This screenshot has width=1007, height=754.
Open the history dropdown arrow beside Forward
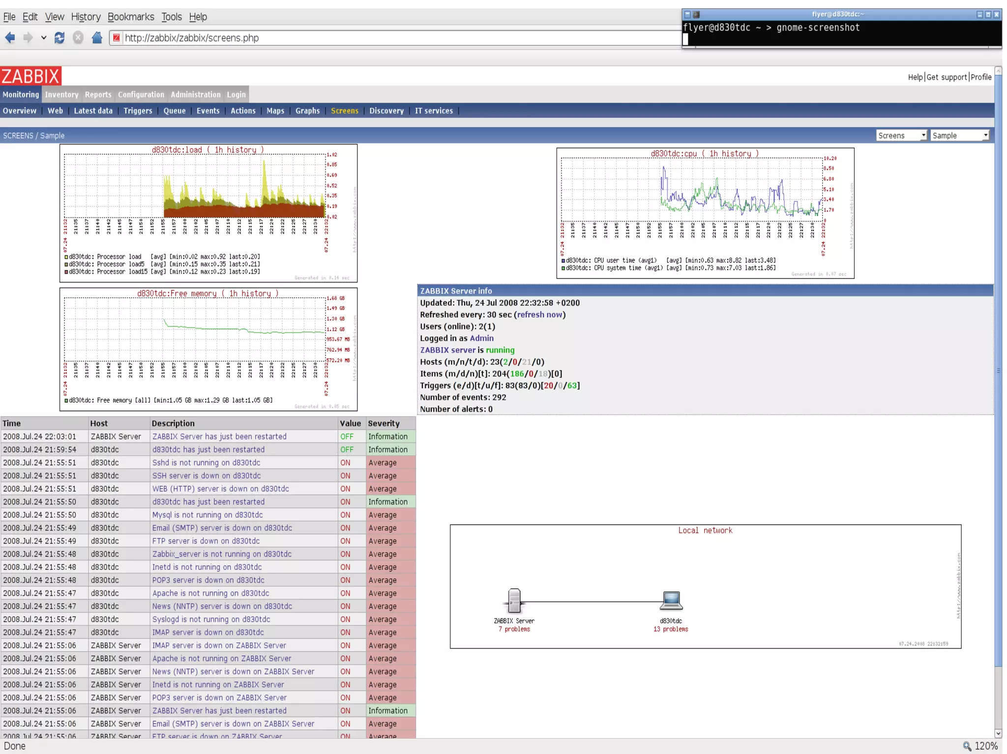[x=44, y=38]
